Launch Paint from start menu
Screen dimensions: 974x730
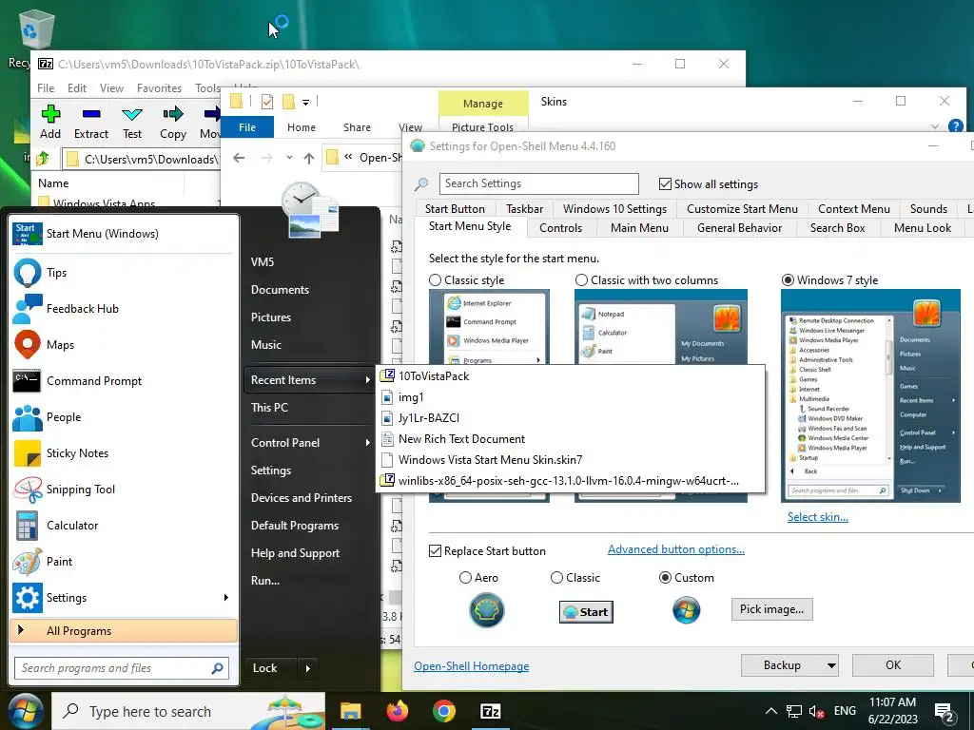click(123, 561)
